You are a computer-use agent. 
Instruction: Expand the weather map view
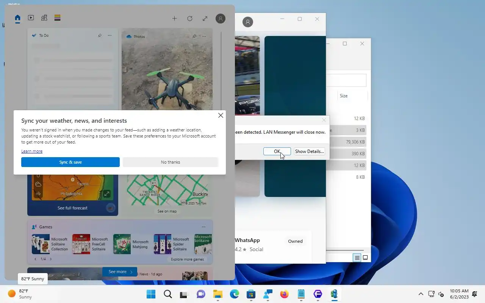[x=107, y=194]
